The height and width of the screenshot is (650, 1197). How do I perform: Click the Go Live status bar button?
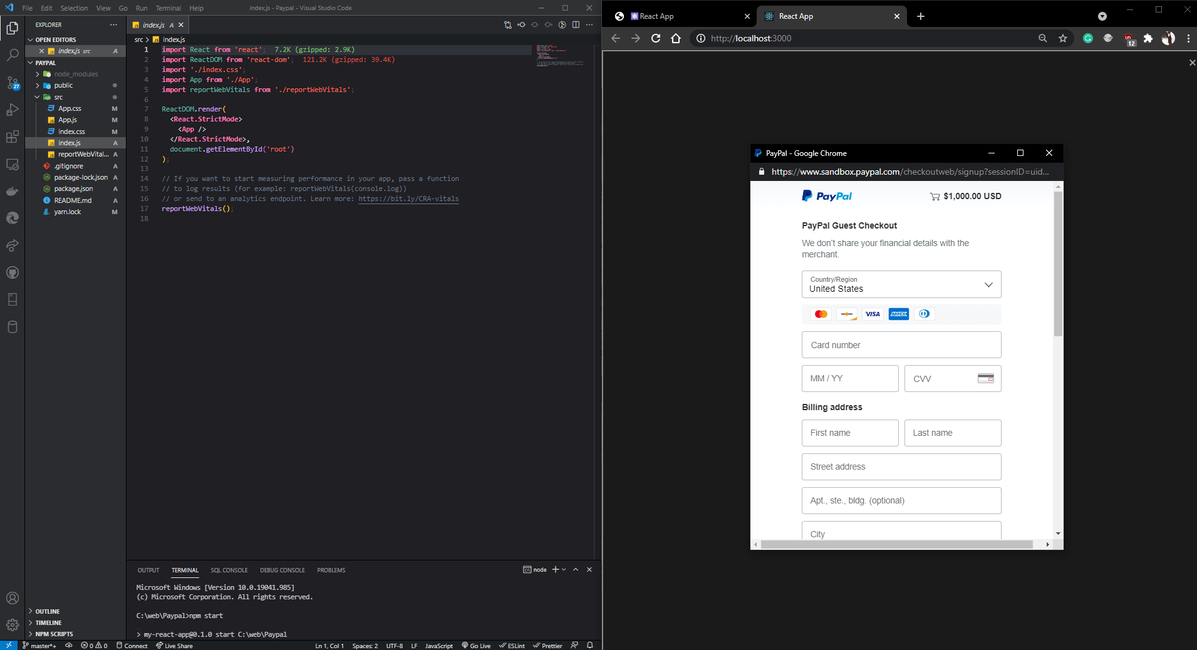[x=476, y=645]
